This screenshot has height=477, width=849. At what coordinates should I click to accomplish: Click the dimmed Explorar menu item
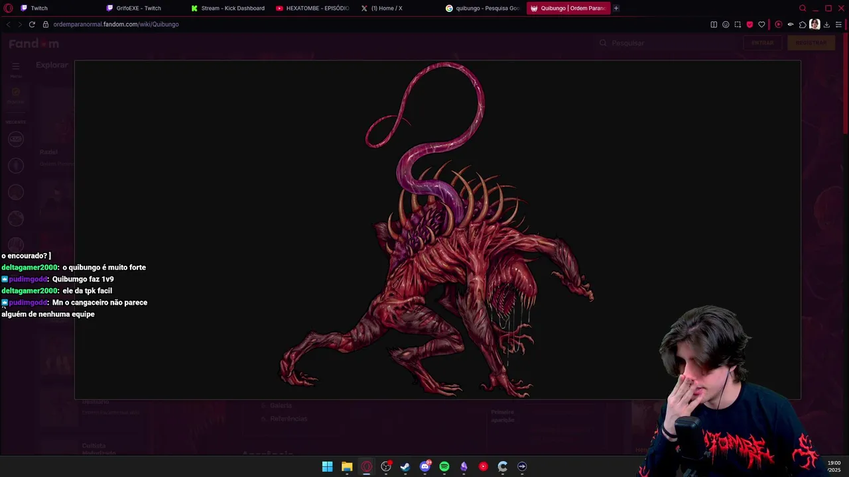click(52, 65)
